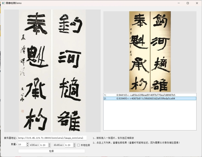Increase the wlBias value

[x=49, y=144]
